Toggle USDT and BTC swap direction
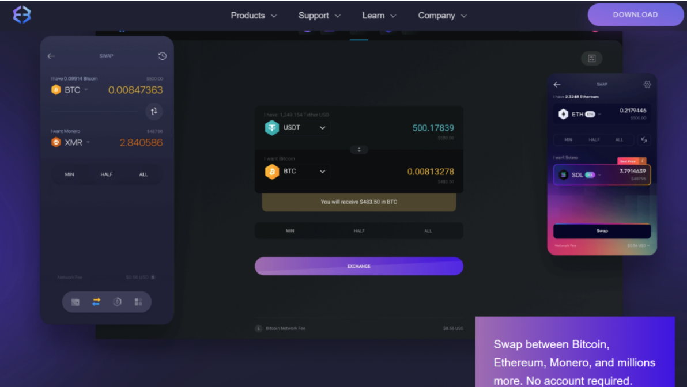The image size is (687, 387). click(359, 150)
